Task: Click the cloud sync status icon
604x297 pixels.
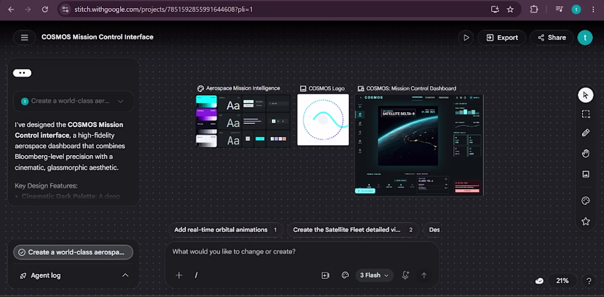Action: tap(539, 281)
